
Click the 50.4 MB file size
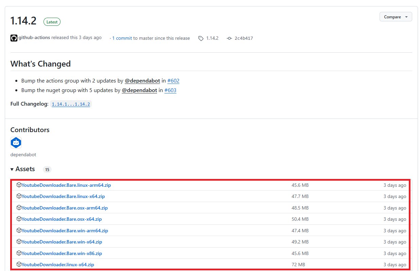point(300,219)
